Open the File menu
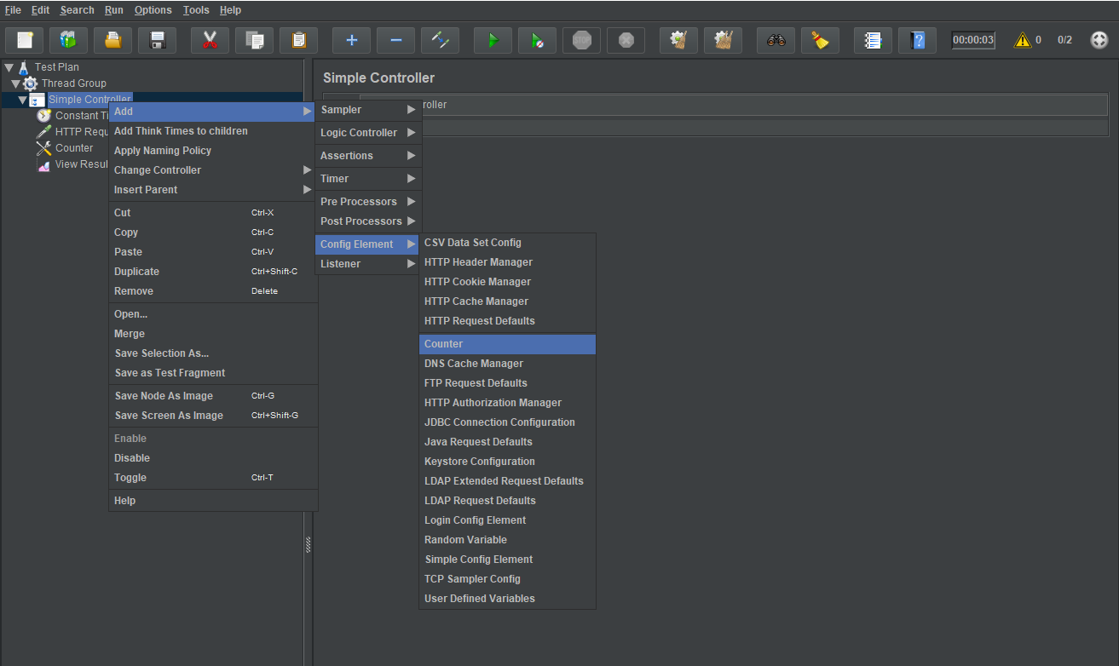1119x666 pixels. point(13,10)
